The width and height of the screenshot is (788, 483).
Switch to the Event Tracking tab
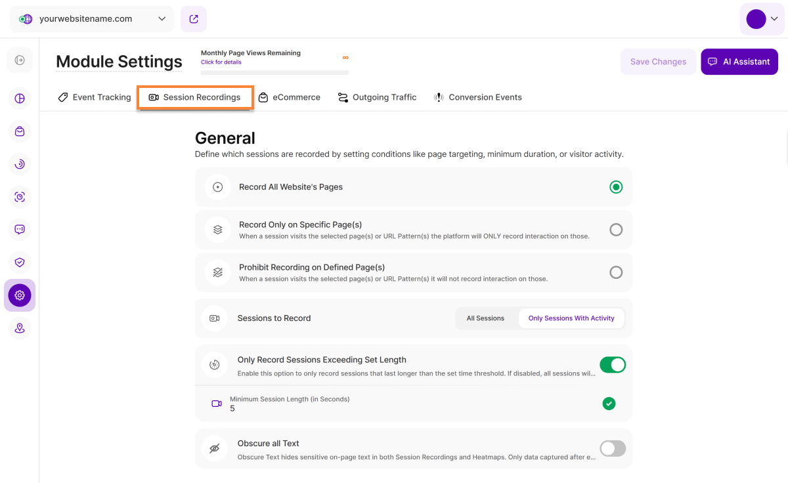(95, 97)
